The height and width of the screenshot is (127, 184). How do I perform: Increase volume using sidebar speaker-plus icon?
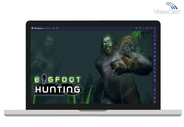[155, 36]
